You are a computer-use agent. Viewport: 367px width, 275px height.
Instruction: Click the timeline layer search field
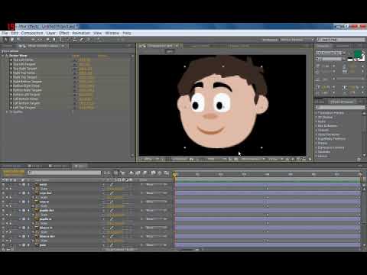click(x=64, y=173)
